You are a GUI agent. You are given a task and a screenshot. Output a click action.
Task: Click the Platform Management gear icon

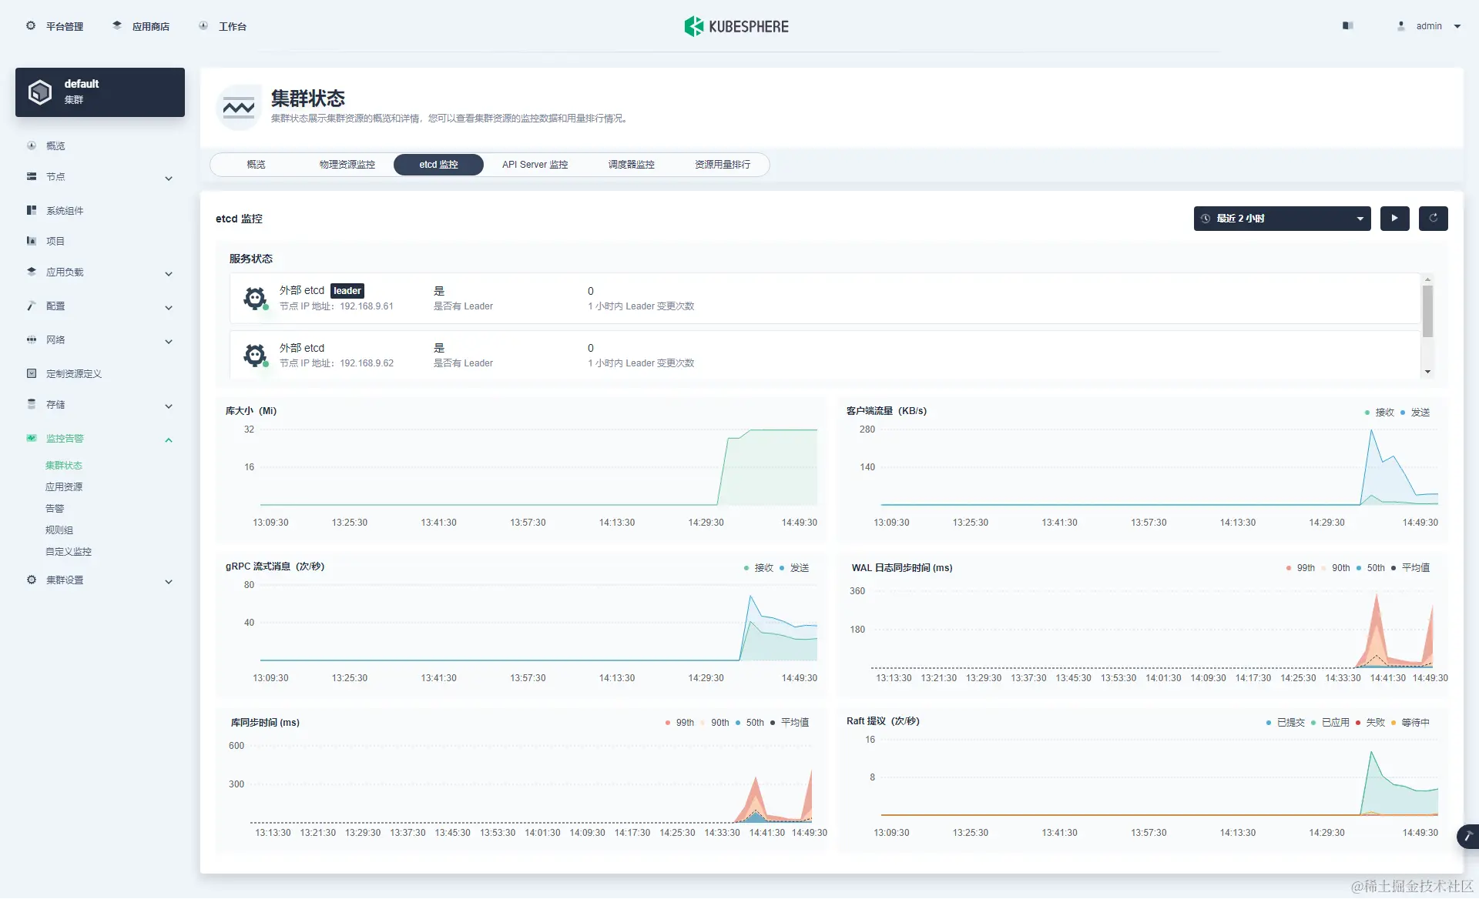click(x=31, y=26)
